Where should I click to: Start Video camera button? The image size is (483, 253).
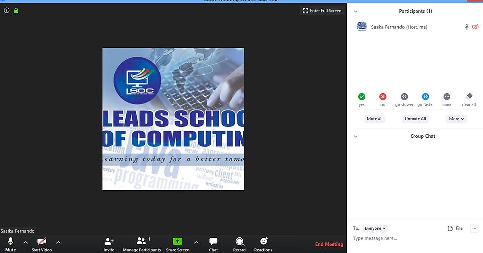41,245
